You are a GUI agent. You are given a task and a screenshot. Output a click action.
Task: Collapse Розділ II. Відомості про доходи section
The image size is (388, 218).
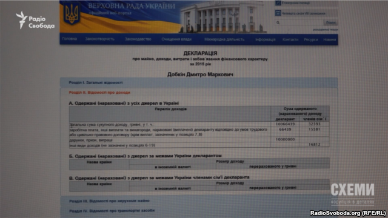pyautogui.click(x=99, y=93)
